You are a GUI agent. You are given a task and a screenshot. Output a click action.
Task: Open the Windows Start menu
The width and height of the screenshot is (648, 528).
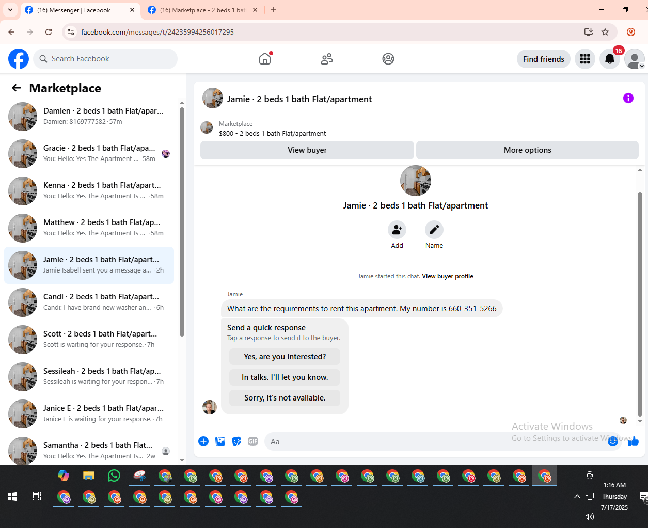pyautogui.click(x=12, y=497)
